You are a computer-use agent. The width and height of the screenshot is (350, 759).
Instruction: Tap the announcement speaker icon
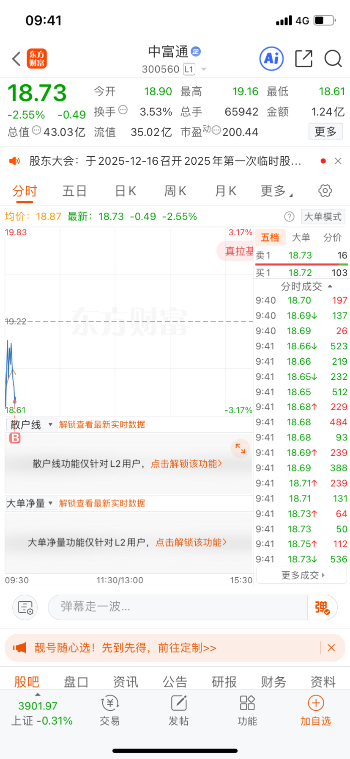tap(15, 161)
